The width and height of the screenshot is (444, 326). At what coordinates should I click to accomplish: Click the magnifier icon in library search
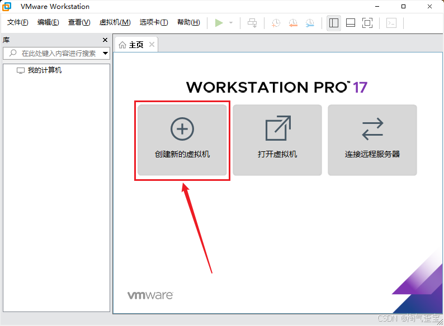pyautogui.click(x=13, y=53)
